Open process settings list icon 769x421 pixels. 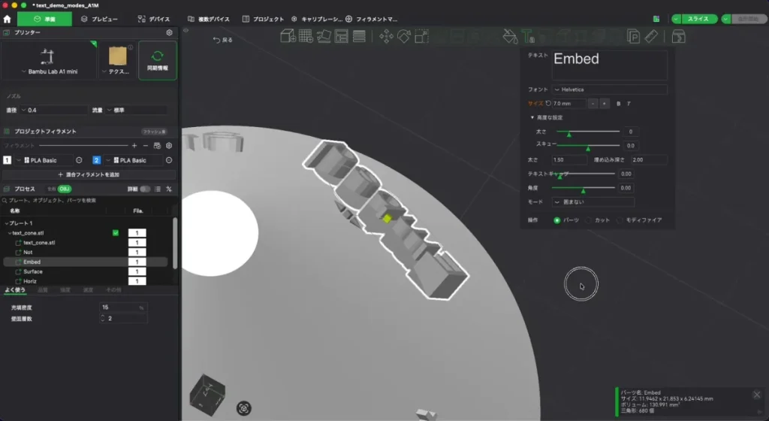158,189
